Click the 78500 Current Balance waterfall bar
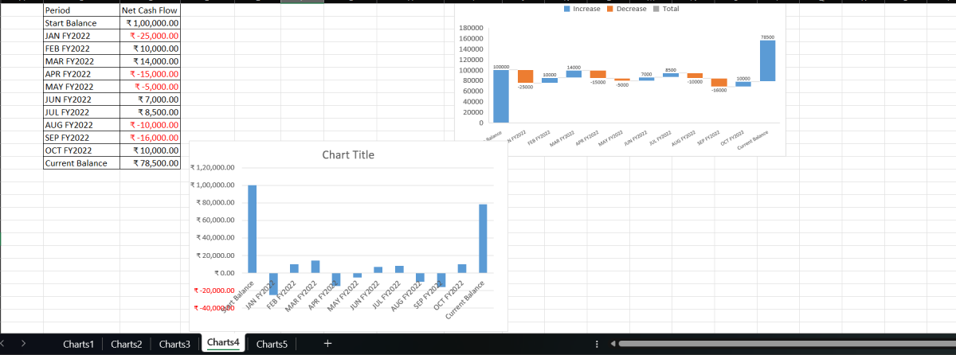956x355 pixels. 767,60
